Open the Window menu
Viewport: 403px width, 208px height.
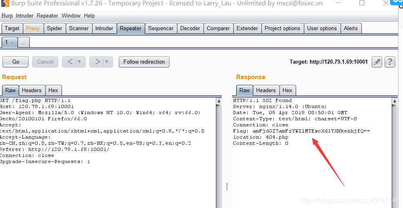pos(71,15)
